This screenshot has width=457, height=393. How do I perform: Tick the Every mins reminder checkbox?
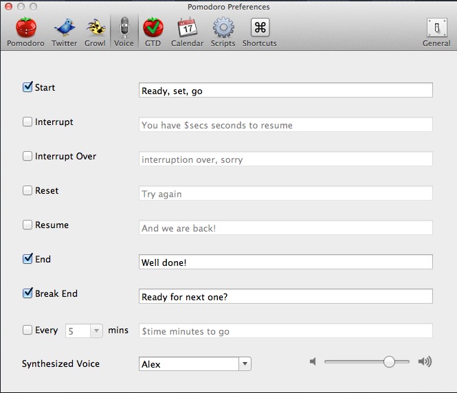tap(27, 330)
